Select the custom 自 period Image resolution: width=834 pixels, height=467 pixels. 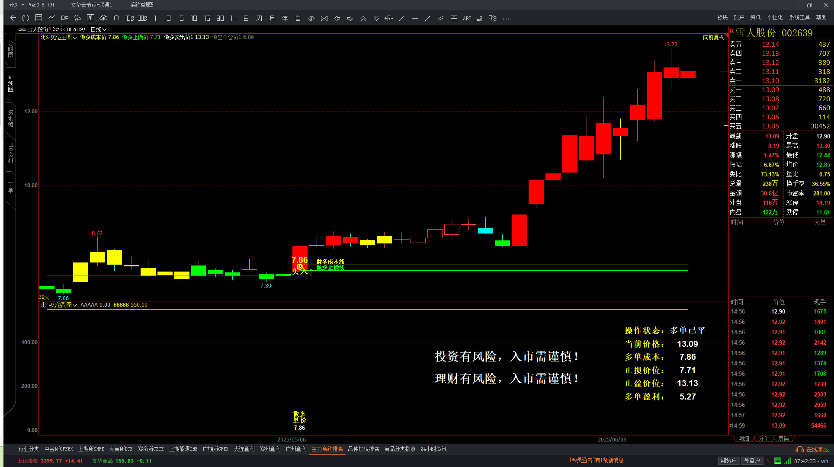coord(298,18)
